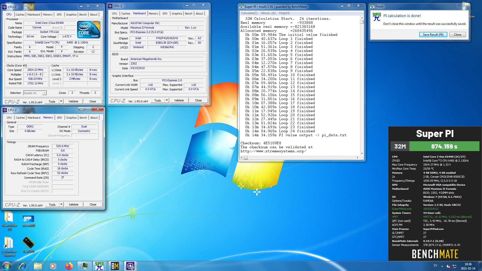Click Super PI horizontal scrollbar left arrow
The height and width of the screenshot is (271, 482).
pyautogui.click(x=242, y=158)
